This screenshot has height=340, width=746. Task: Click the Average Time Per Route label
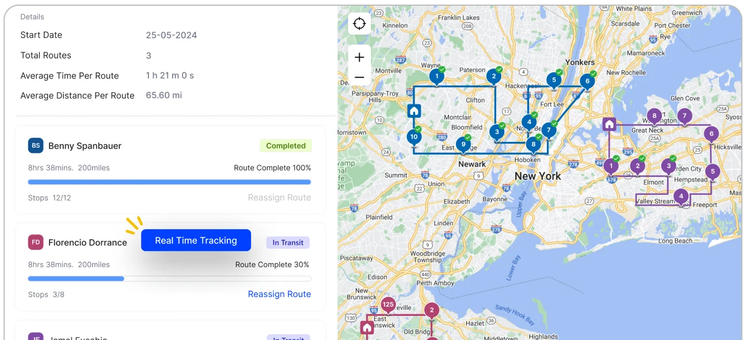(70, 76)
